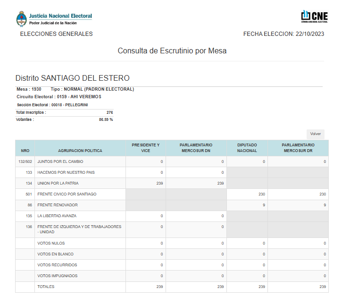This screenshot has height=297, width=342.
Task: Click the Mesa : 1930 text
Action: 29,89
